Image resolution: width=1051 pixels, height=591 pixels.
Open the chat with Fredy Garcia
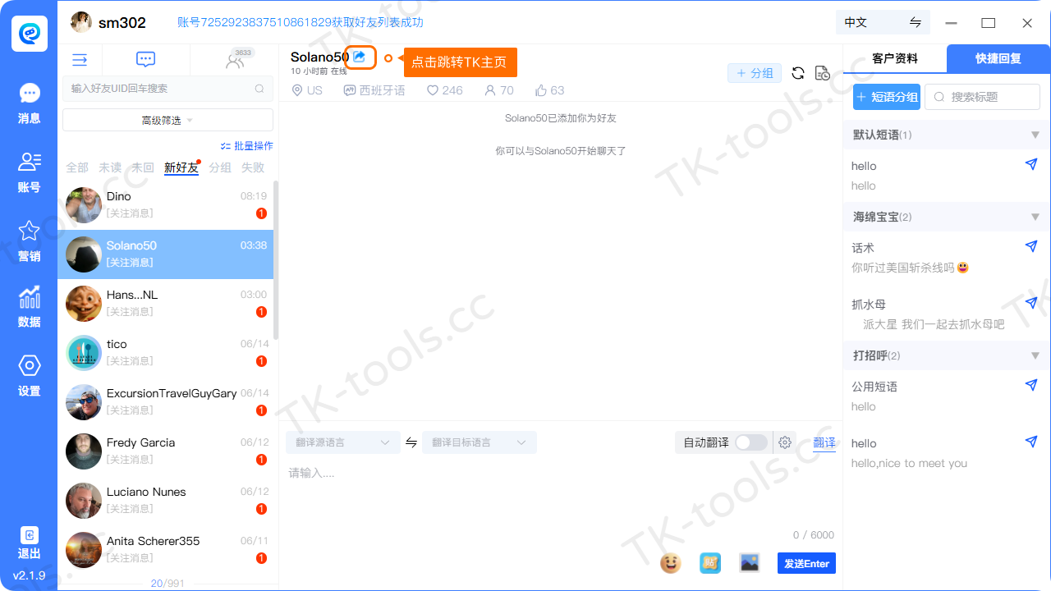[165, 451]
